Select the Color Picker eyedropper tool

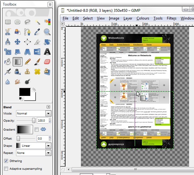coord(37,32)
